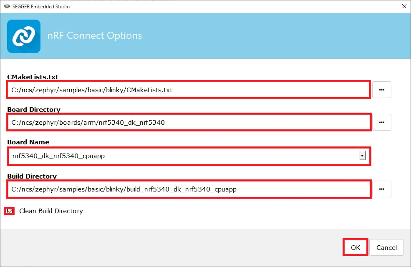Open the Board Name dropdown arrow
This screenshot has height=267, width=411.
pos(362,156)
